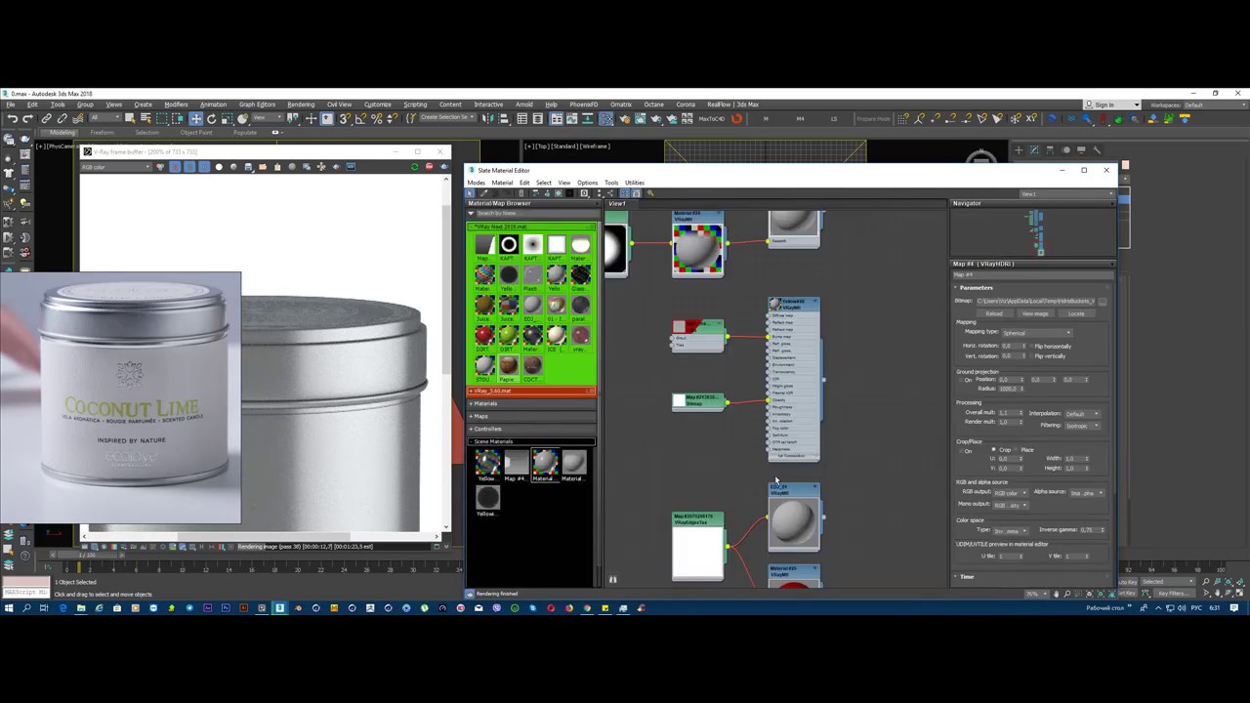Open the Modifiers menu

[x=176, y=104]
